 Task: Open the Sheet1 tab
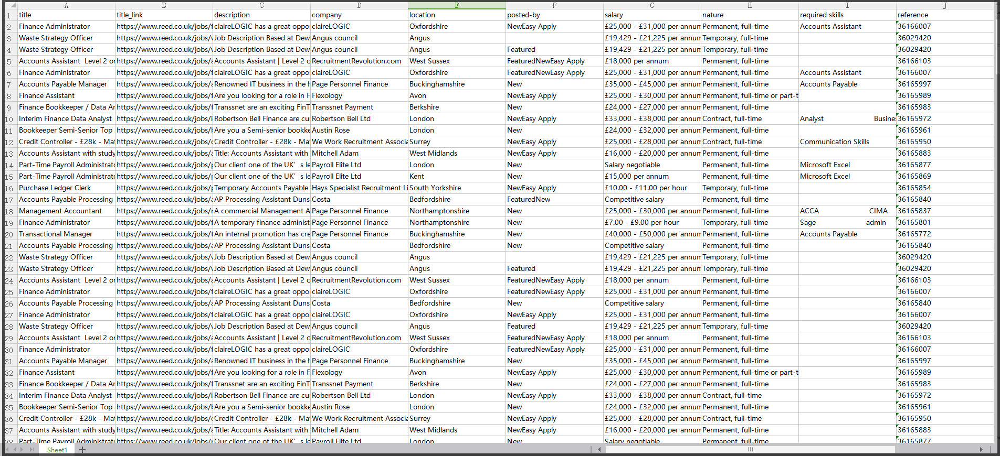click(x=57, y=450)
